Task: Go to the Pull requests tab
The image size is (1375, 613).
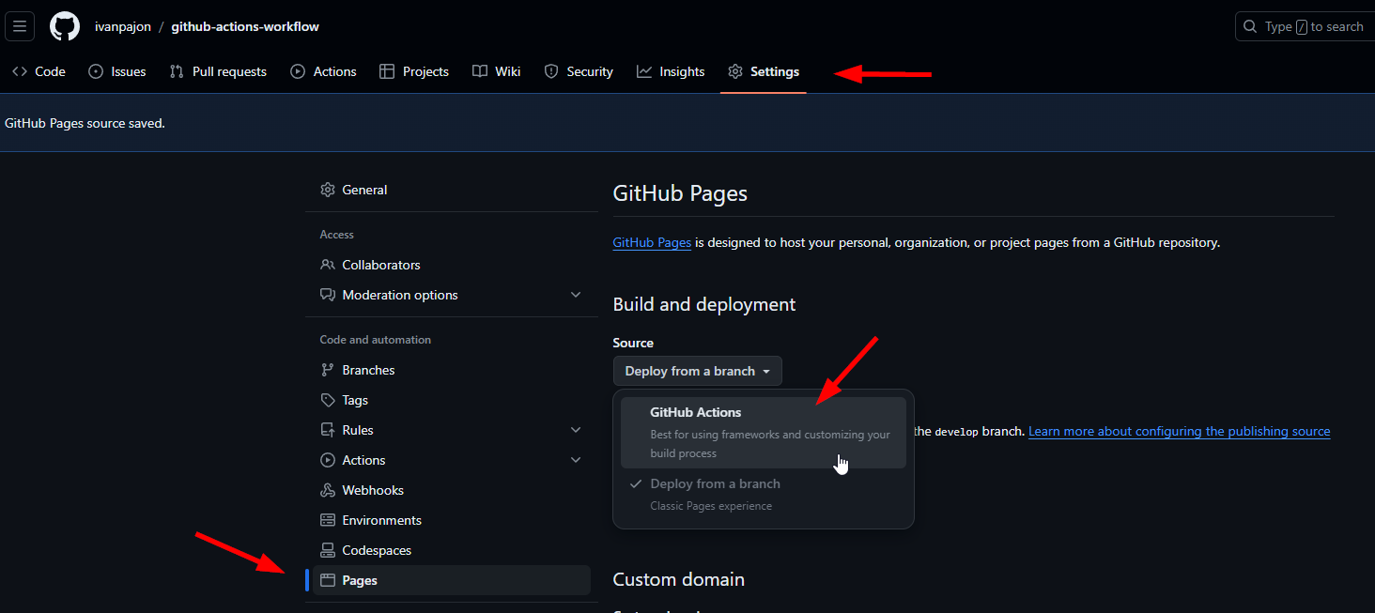Action: [x=218, y=71]
